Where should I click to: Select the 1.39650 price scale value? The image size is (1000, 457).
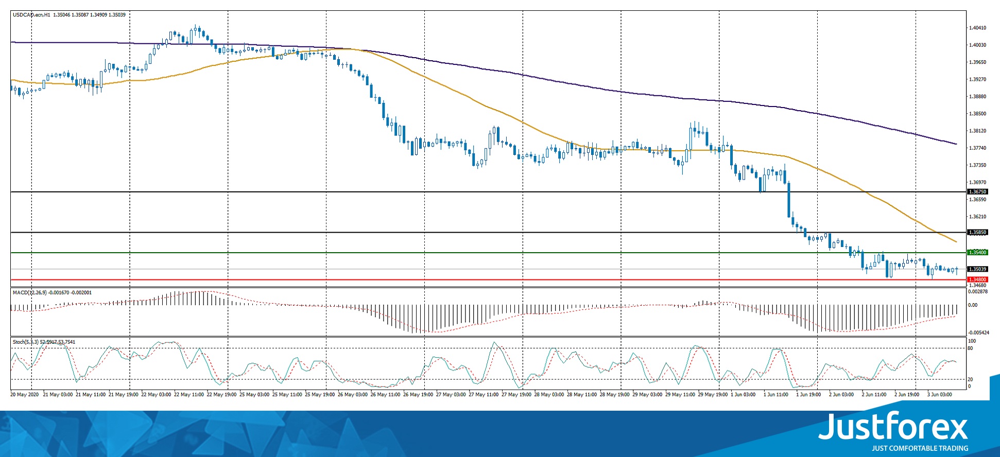coord(977,62)
